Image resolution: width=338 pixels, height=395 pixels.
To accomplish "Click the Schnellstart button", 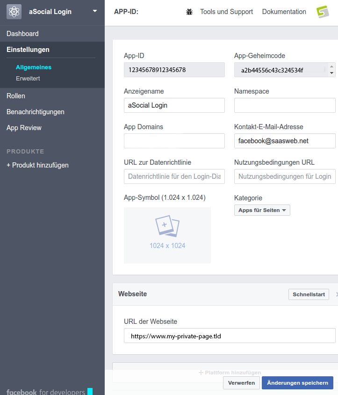I will (x=309, y=294).
